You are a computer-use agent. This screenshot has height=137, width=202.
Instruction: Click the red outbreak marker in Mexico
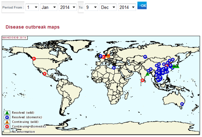click(x=45, y=74)
